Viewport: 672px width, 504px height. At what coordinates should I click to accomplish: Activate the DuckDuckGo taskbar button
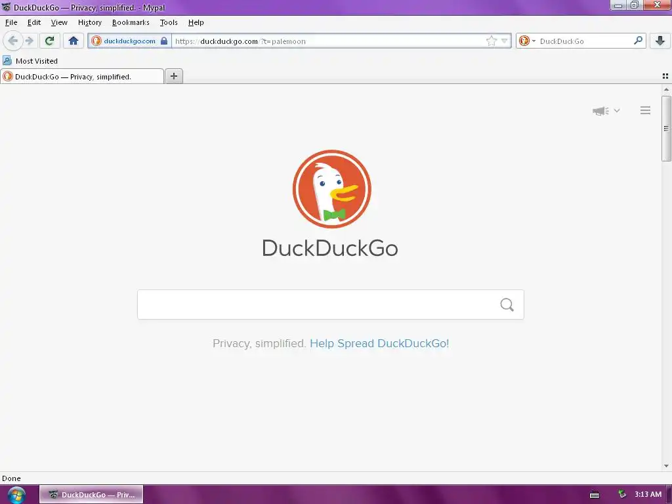91,495
